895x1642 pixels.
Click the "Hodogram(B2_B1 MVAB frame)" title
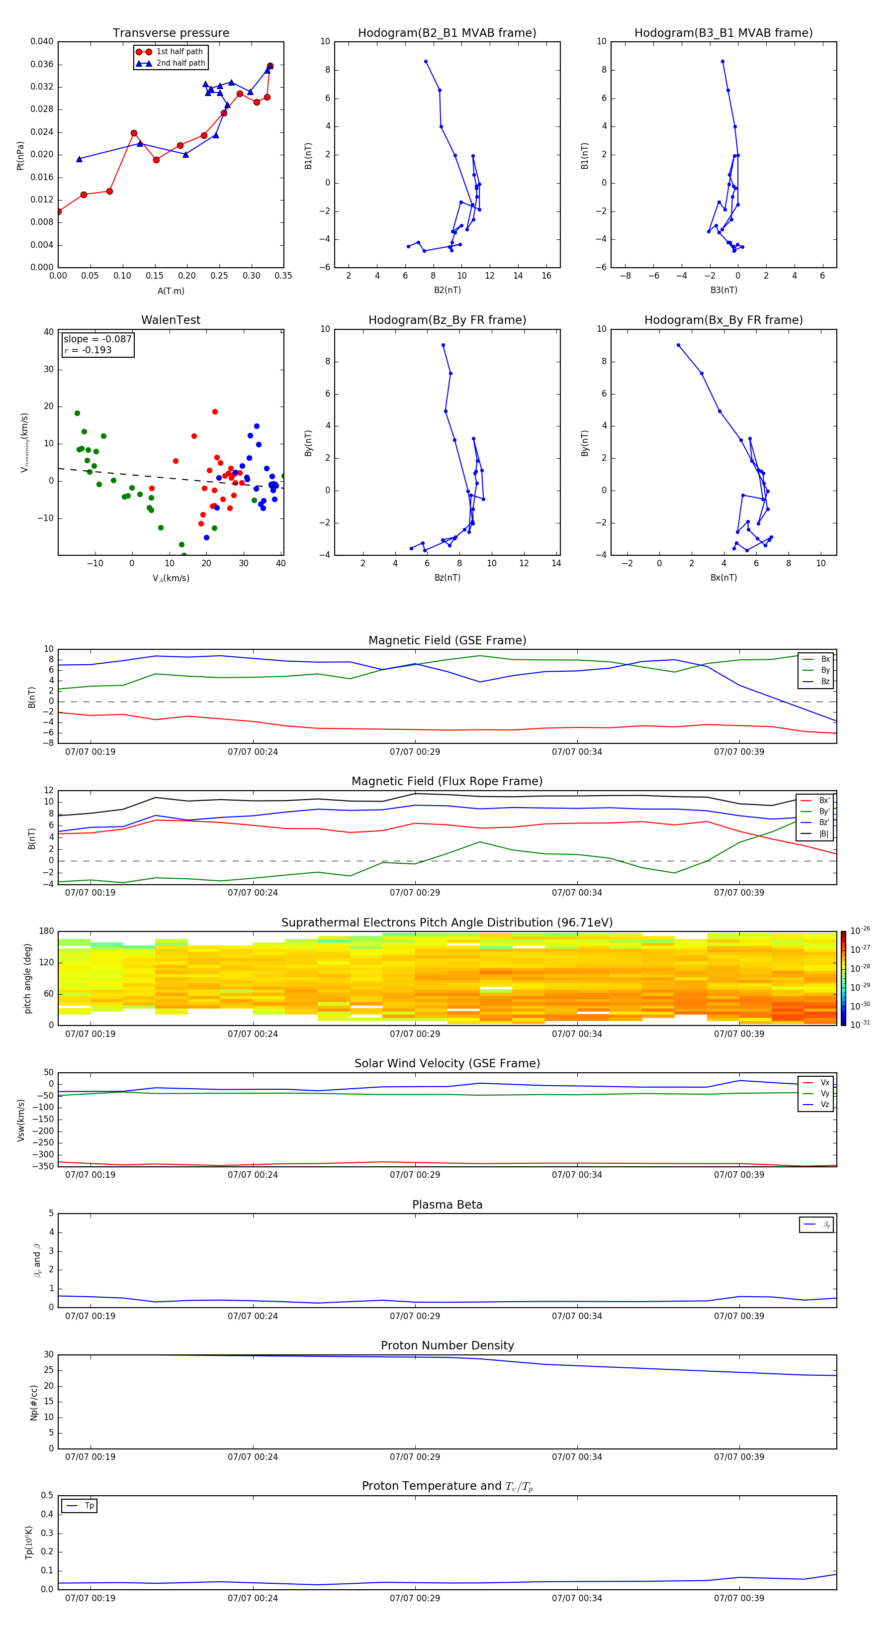(x=447, y=33)
